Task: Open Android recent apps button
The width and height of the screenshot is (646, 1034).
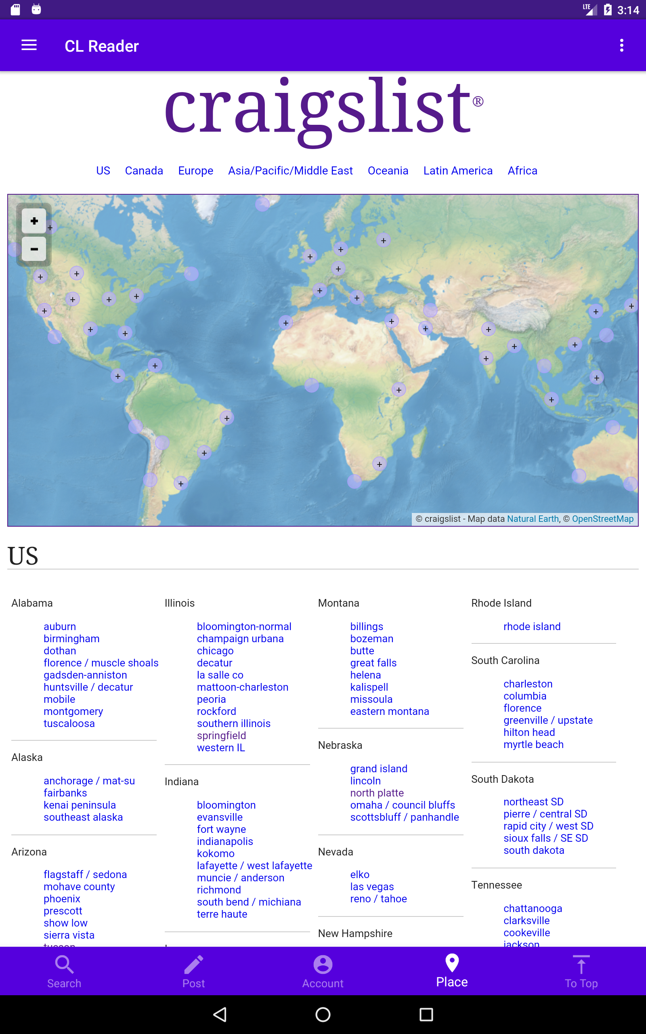Action: click(426, 1014)
